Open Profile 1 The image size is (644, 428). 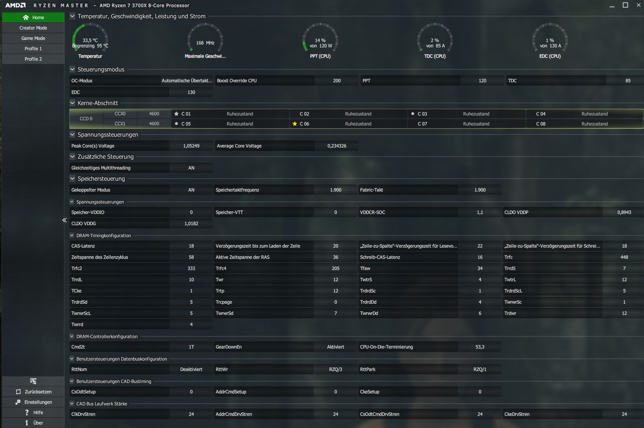coord(33,49)
